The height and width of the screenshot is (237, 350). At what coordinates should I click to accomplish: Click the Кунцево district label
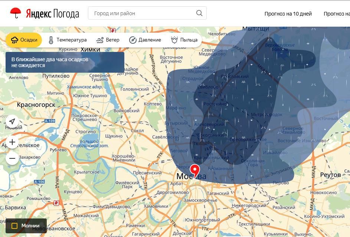[73, 192]
